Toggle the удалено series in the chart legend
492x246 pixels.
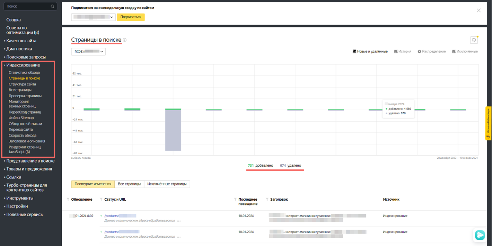[290, 166]
